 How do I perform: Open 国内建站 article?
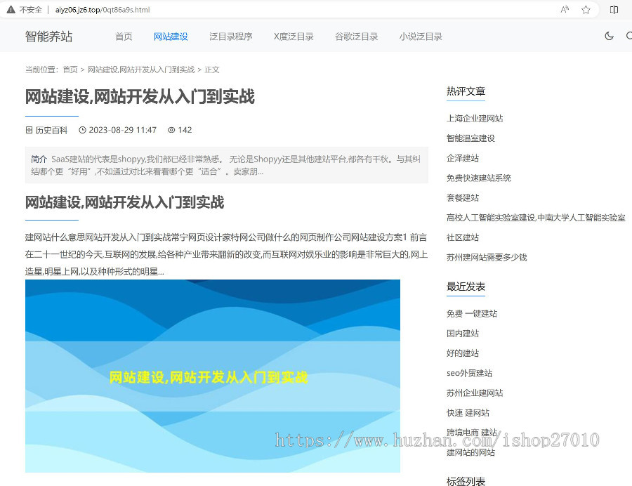[463, 334]
